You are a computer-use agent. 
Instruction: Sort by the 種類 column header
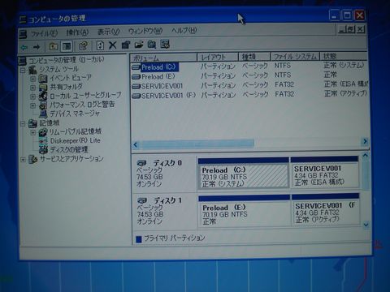[254, 57]
